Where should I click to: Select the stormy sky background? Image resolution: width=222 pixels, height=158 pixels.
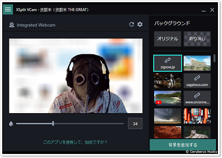[168, 116]
